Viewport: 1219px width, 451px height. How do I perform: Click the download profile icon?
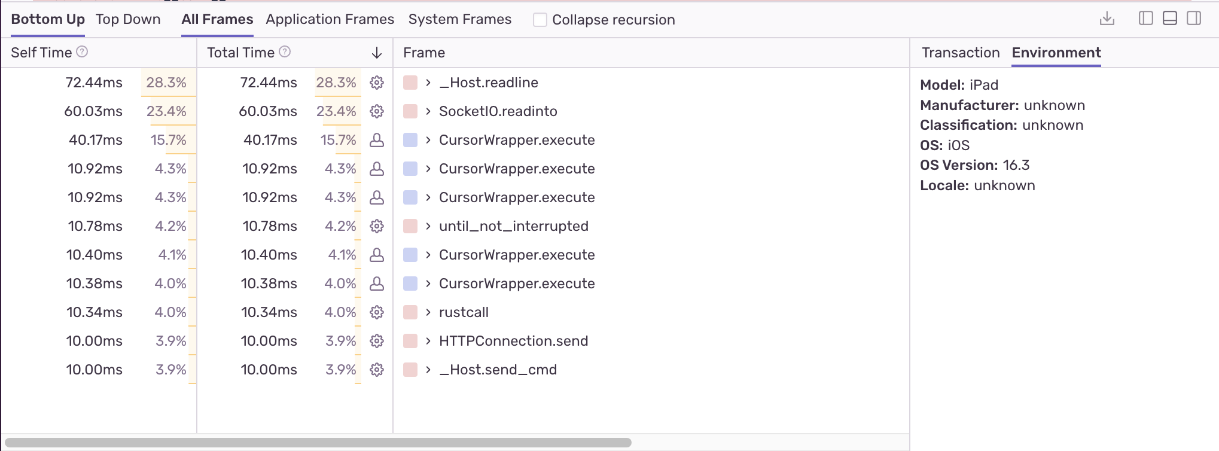1107,19
